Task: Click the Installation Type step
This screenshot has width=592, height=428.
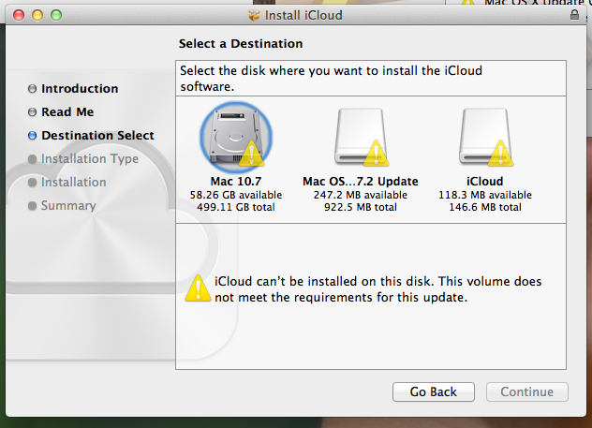Action: (90, 159)
